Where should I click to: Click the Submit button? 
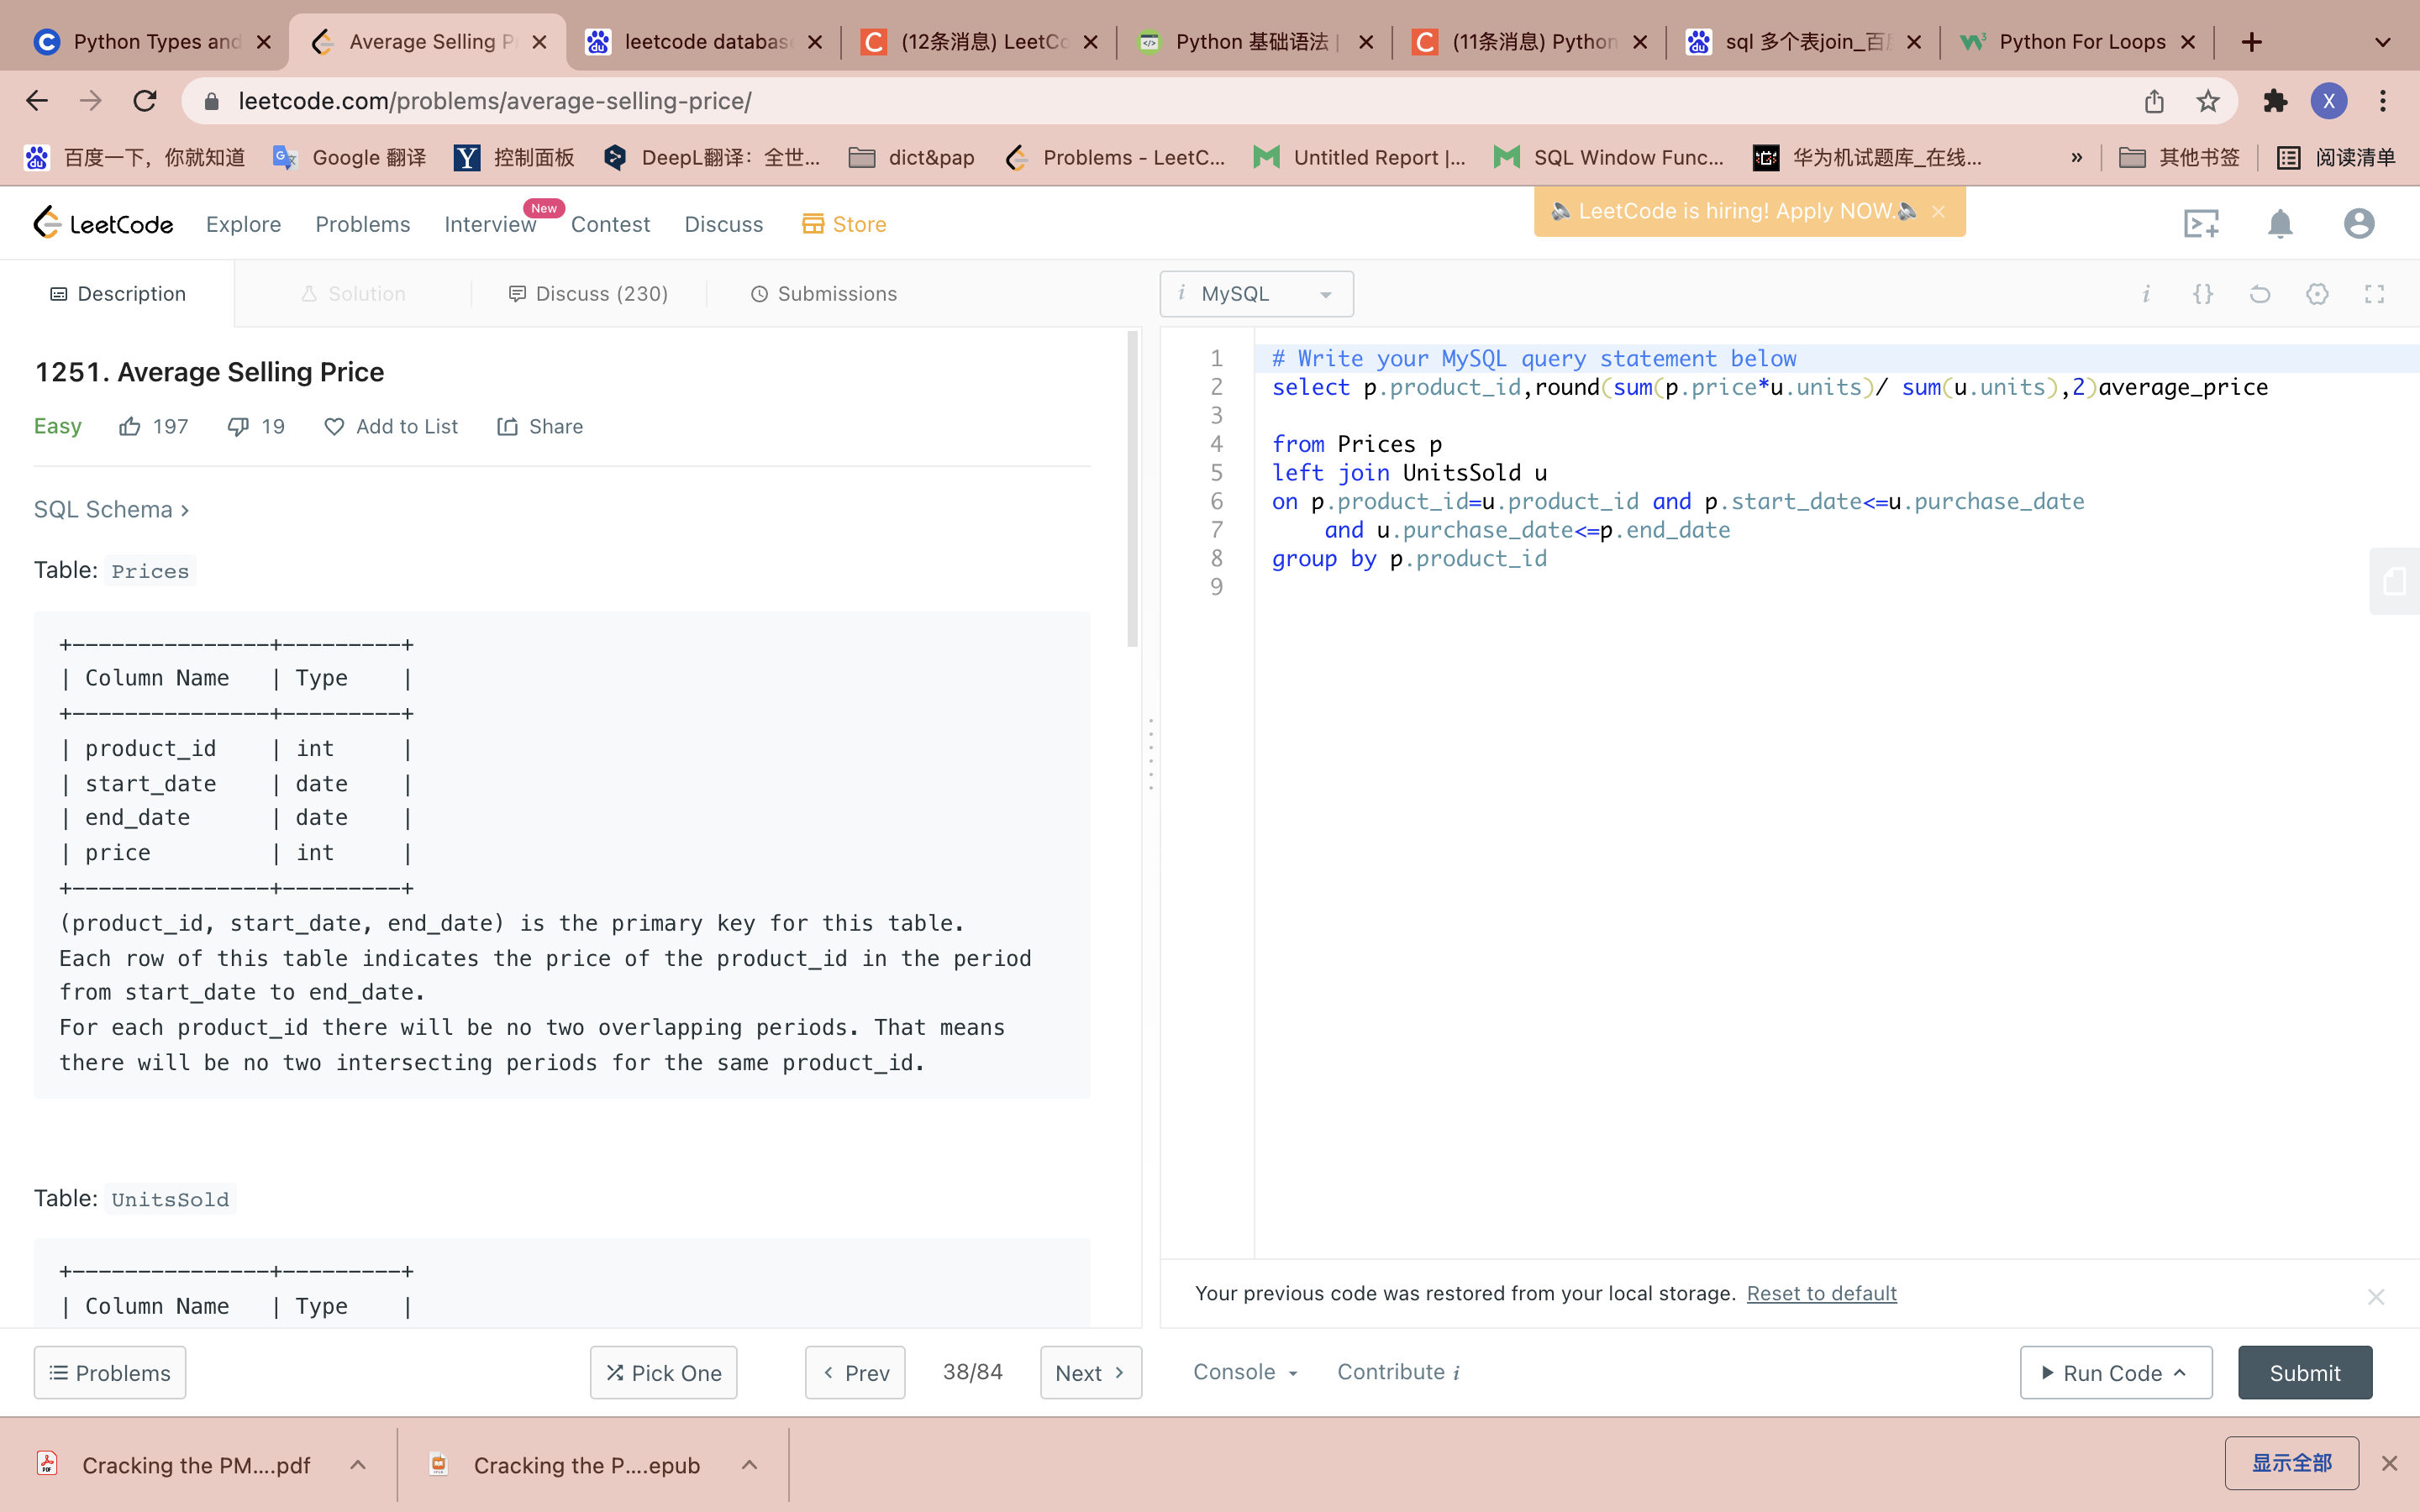coord(2304,1372)
